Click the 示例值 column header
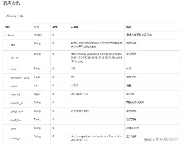 coord(74,27)
